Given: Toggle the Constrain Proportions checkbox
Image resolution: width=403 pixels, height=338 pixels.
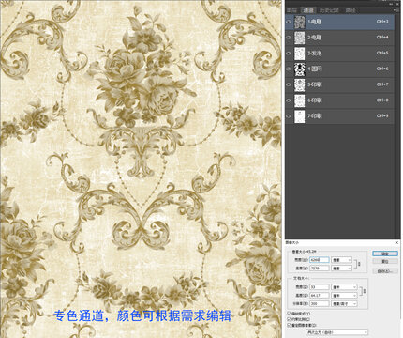Looking at the screenshot, I should tap(289, 319).
